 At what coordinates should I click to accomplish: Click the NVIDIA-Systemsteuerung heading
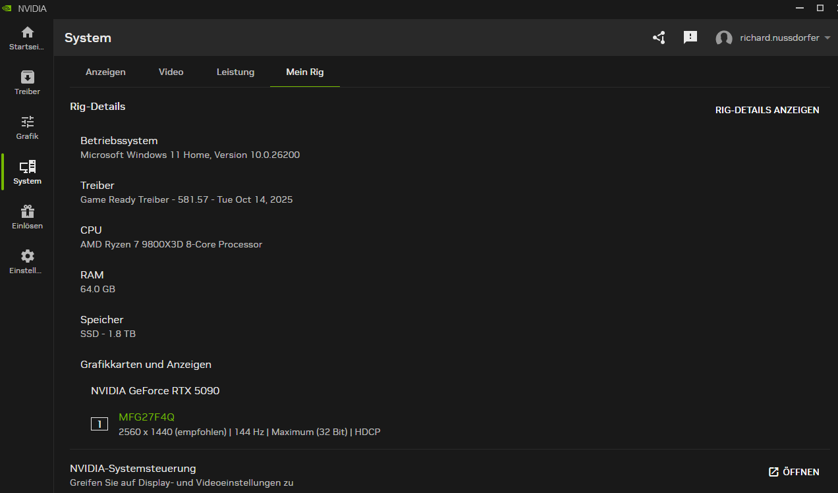click(x=133, y=469)
